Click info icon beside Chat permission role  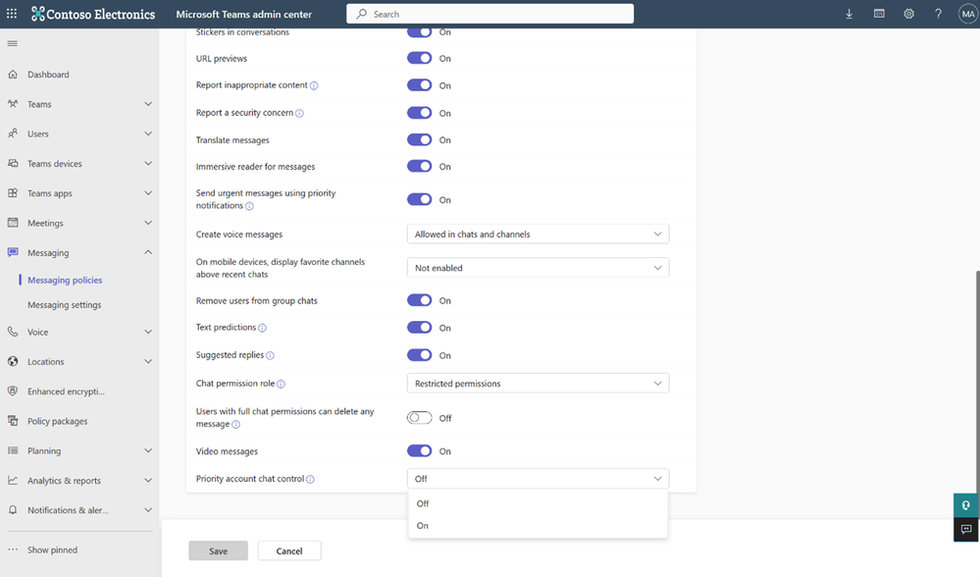point(282,384)
